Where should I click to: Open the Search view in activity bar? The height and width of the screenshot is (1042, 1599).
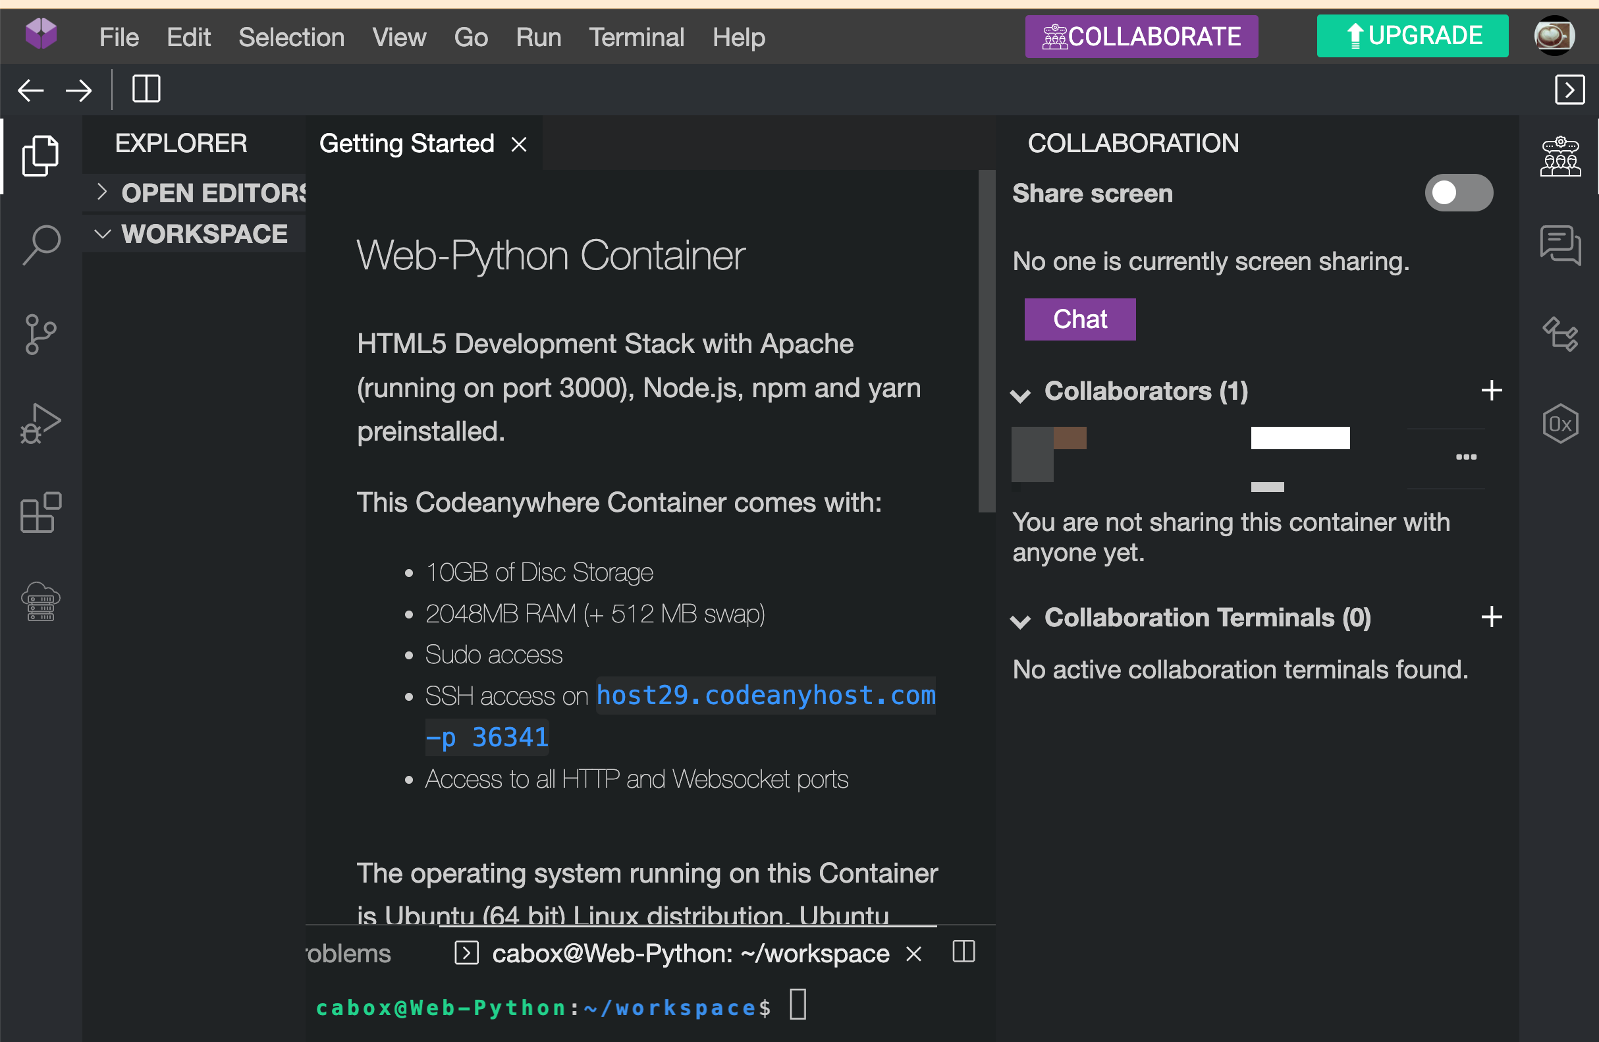(x=41, y=244)
